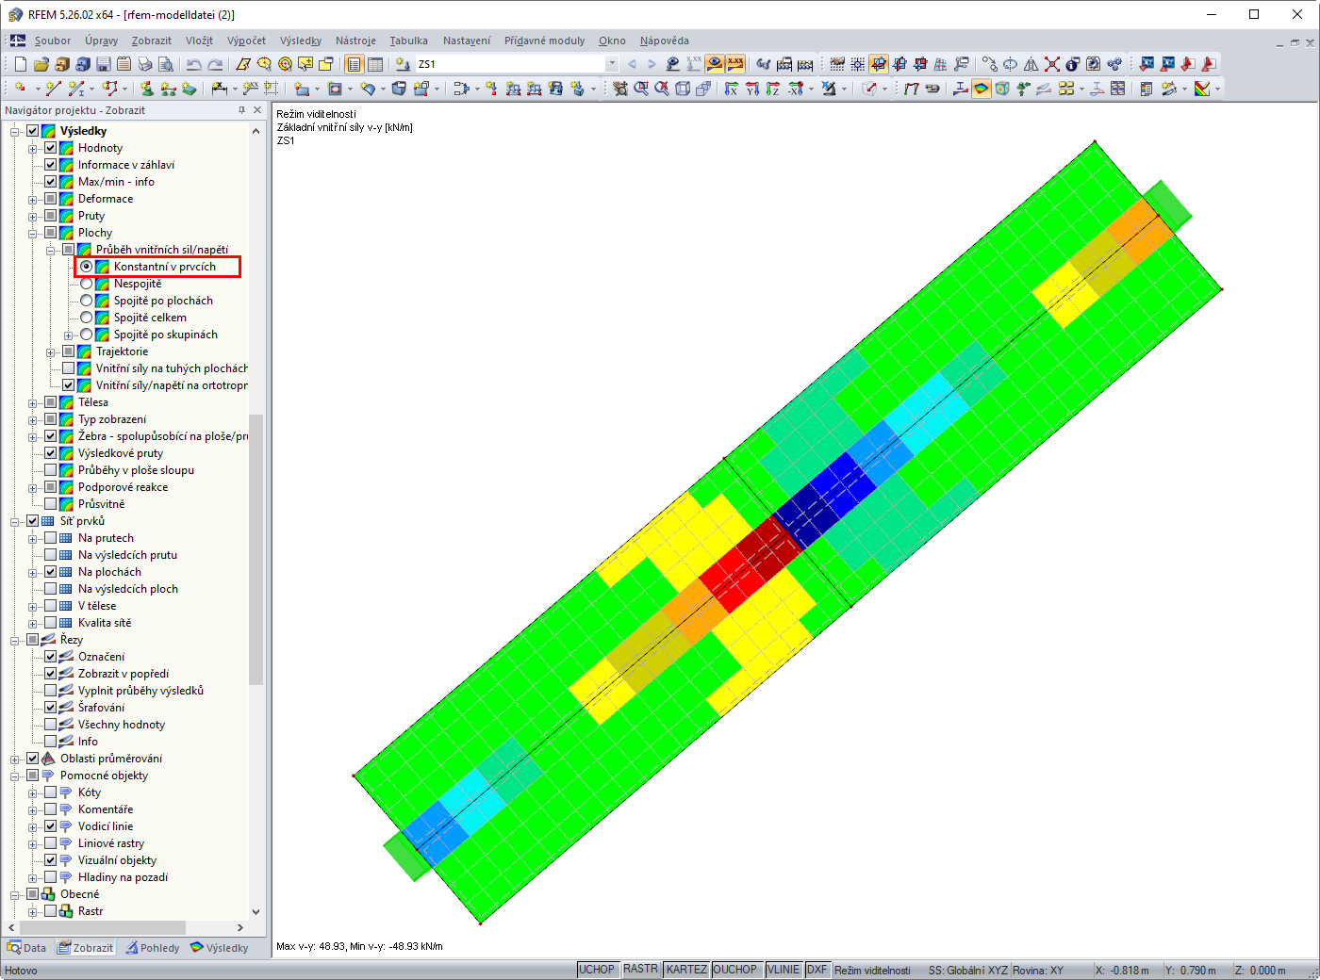The height and width of the screenshot is (980, 1320).
Task: Select the isometric wireframe cube icon
Action: pos(683,89)
